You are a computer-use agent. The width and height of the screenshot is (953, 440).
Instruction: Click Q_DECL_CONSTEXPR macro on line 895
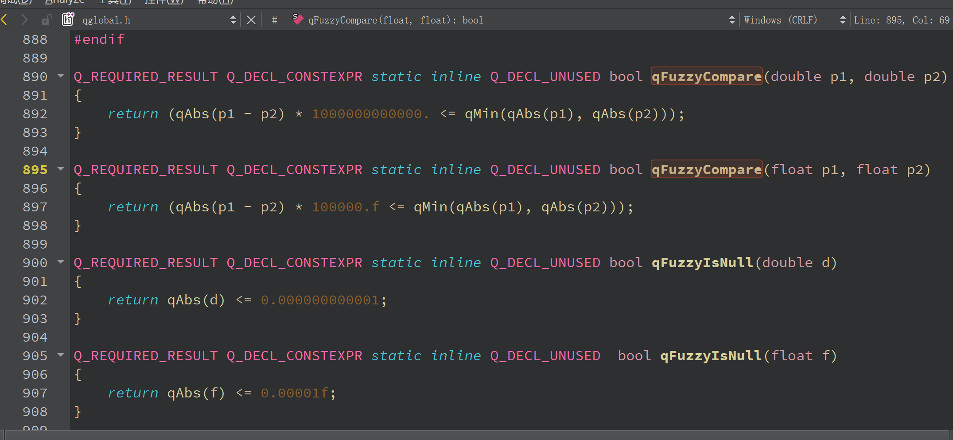coord(295,170)
